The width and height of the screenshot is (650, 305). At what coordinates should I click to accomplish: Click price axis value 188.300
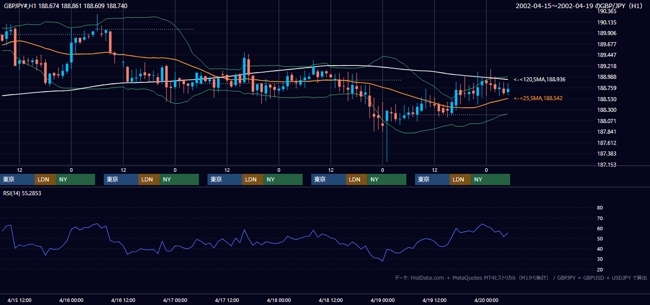click(x=607, y=110)
